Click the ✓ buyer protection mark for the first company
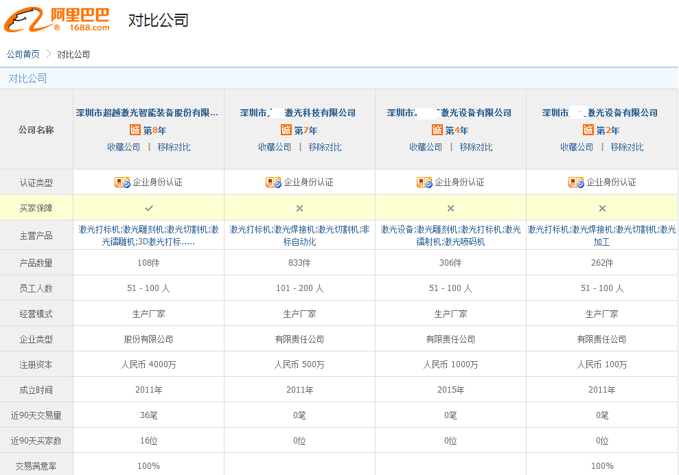The width and height of the screenshot is (679, 475). (149, 207)
